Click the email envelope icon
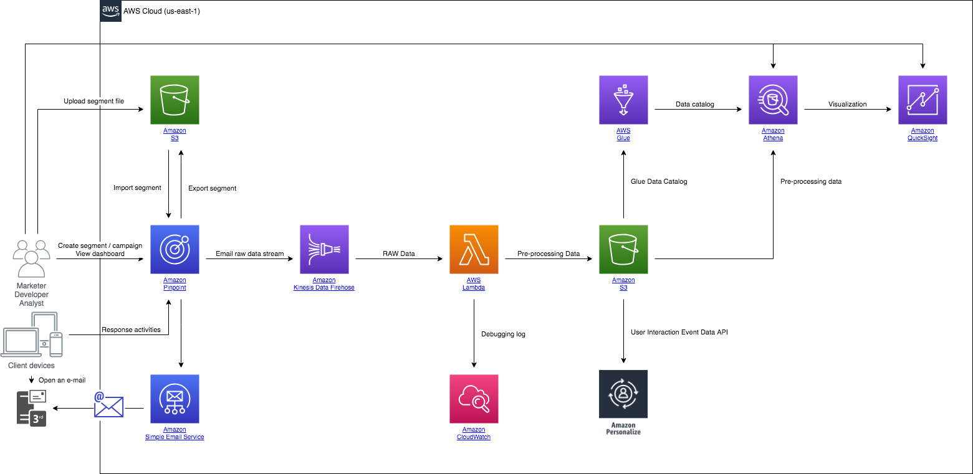 tap(108, 404)
